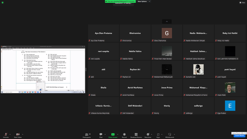Select Shaila participant tile
The height and width of the screenshot is (139, 247).
[103, 88]
